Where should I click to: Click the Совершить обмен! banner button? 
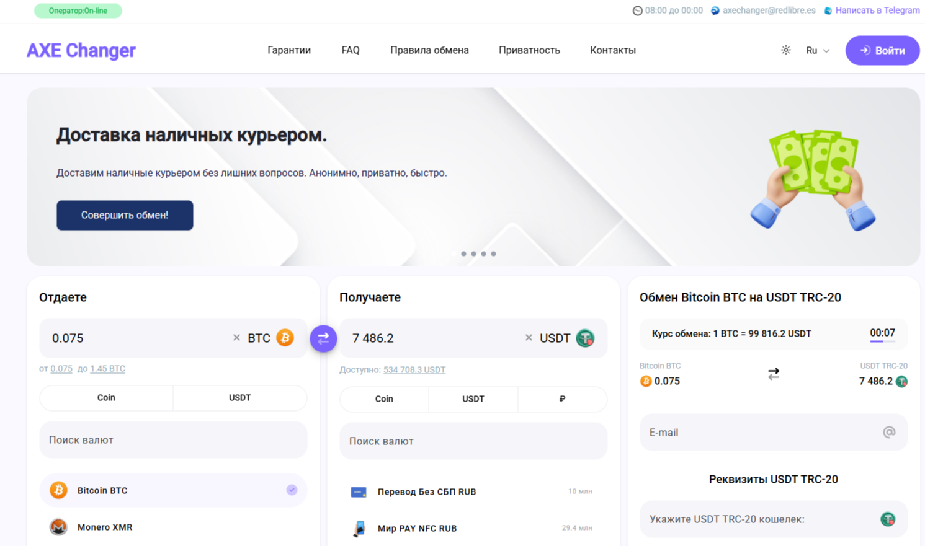point(125,215)
